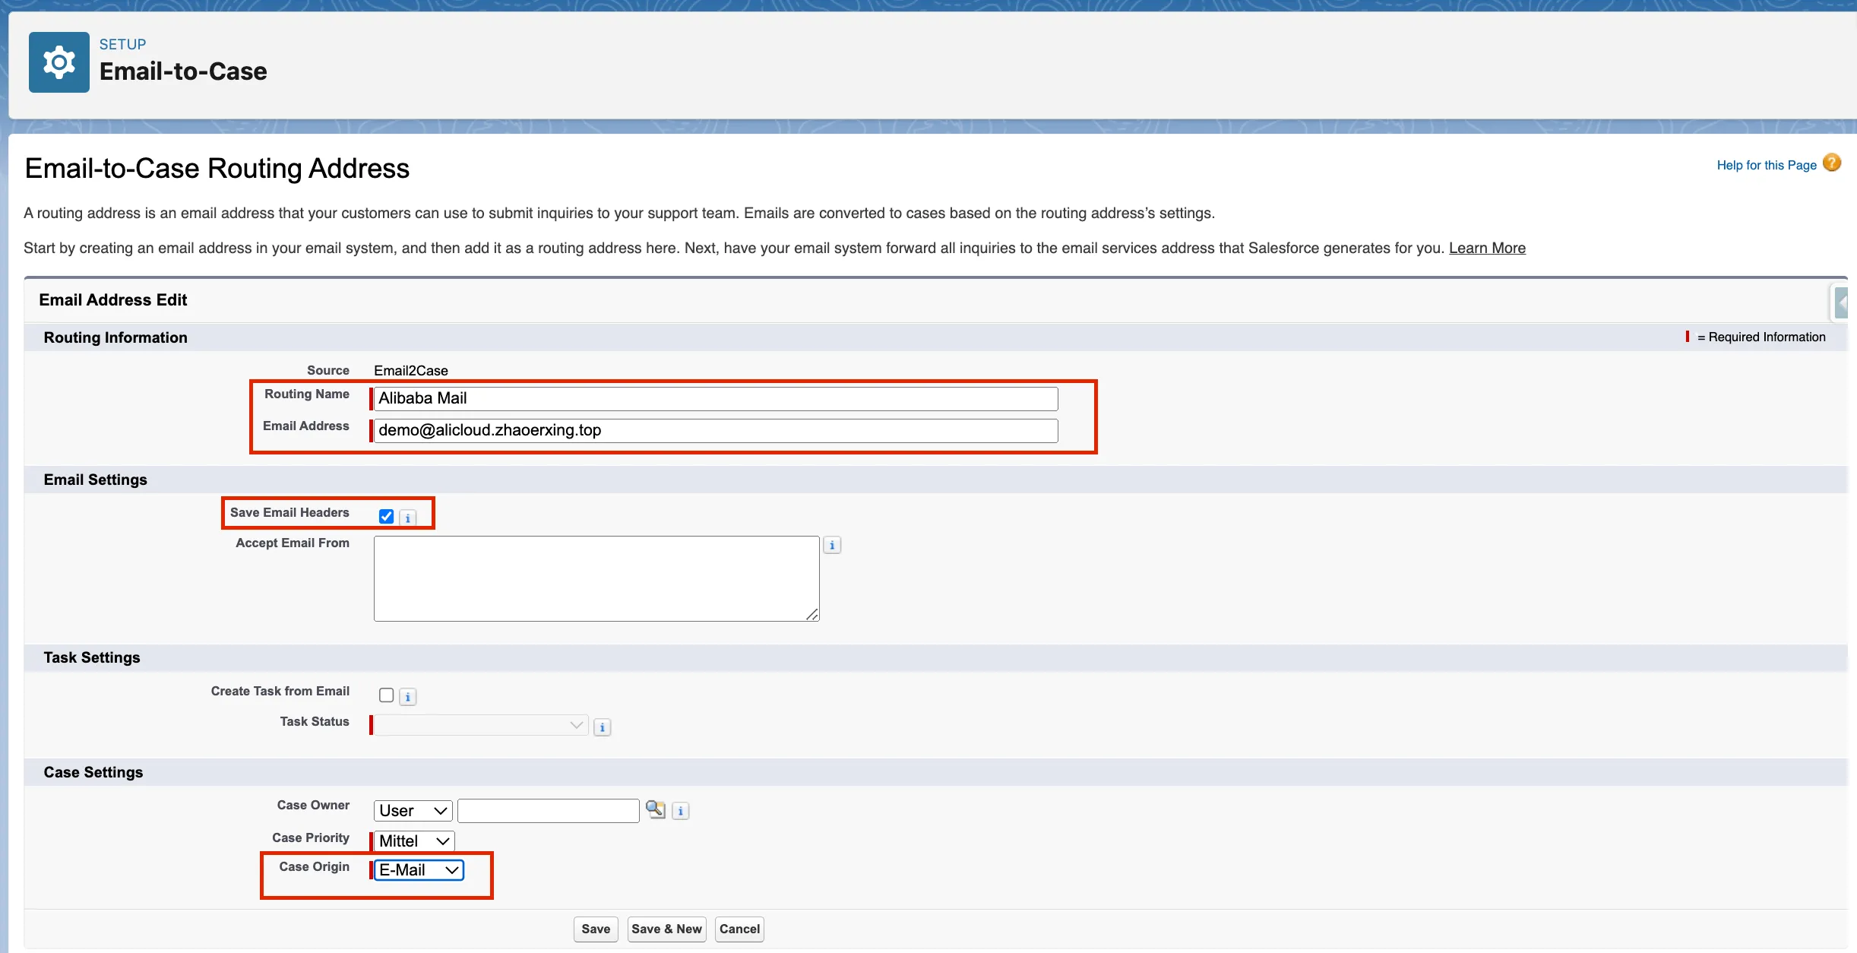The width and height of the screenshot is (1857, 953).
Task: Click info icon beside Create Task from Email
Action: click(408, 697)
